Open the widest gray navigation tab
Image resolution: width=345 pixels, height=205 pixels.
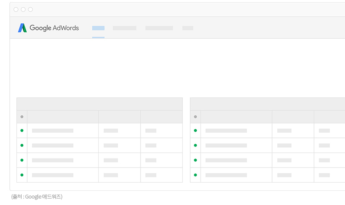159,28
